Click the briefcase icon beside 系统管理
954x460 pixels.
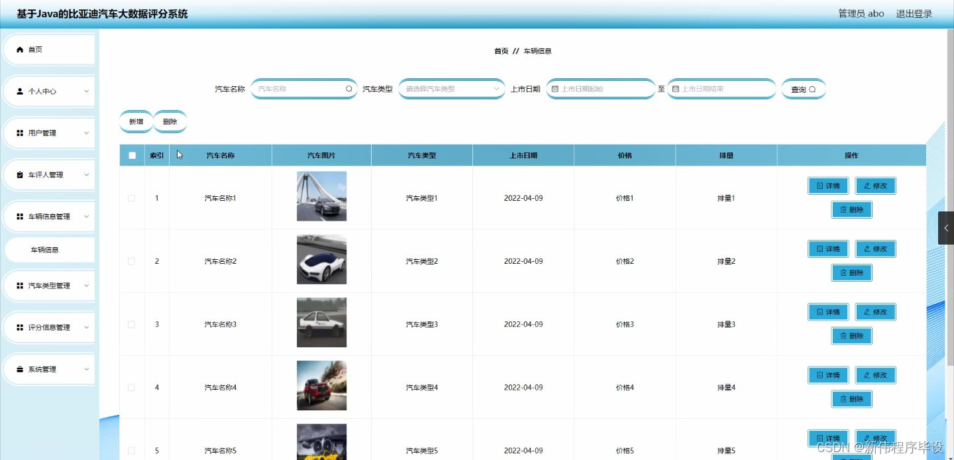pos(20,369)
